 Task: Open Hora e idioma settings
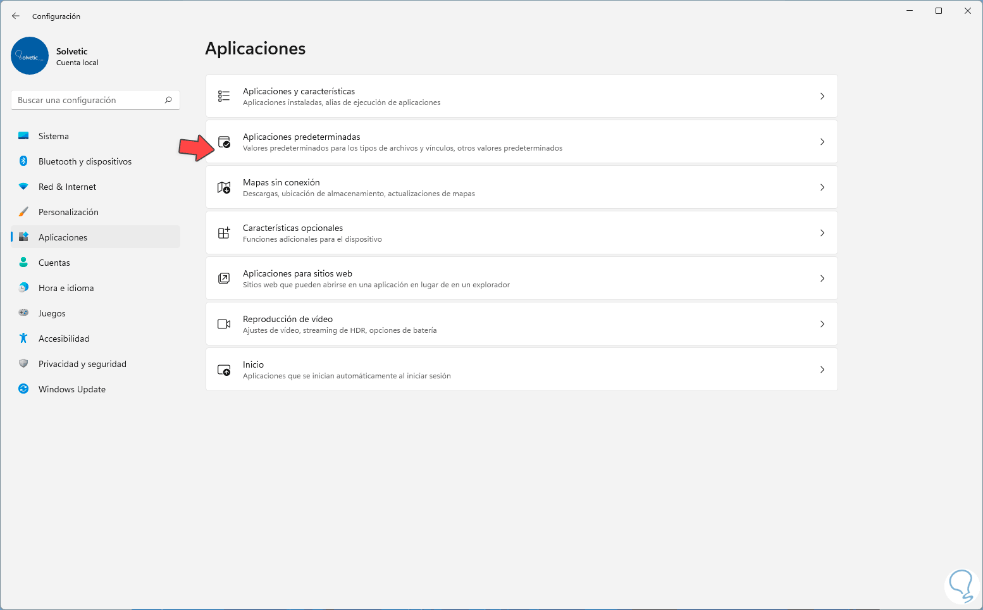[x=66, y=288]
